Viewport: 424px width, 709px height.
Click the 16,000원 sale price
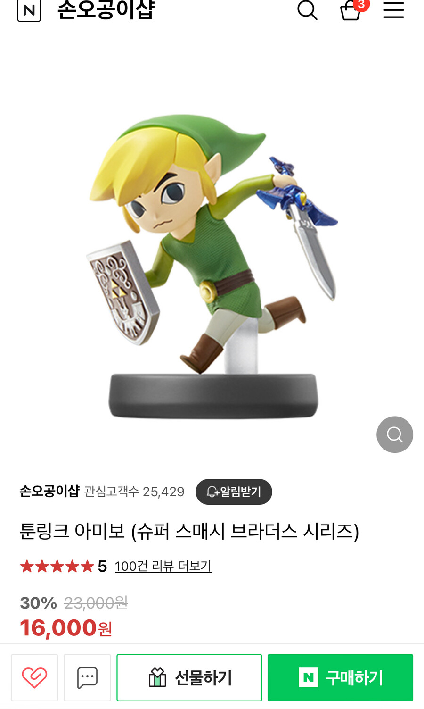point(66,628)
